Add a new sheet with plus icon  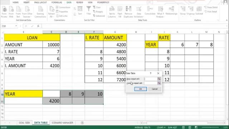pos(82,123)
